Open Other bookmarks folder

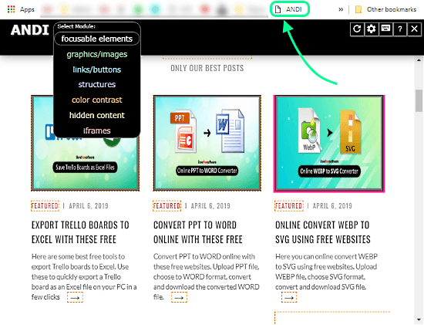point(385,9)
